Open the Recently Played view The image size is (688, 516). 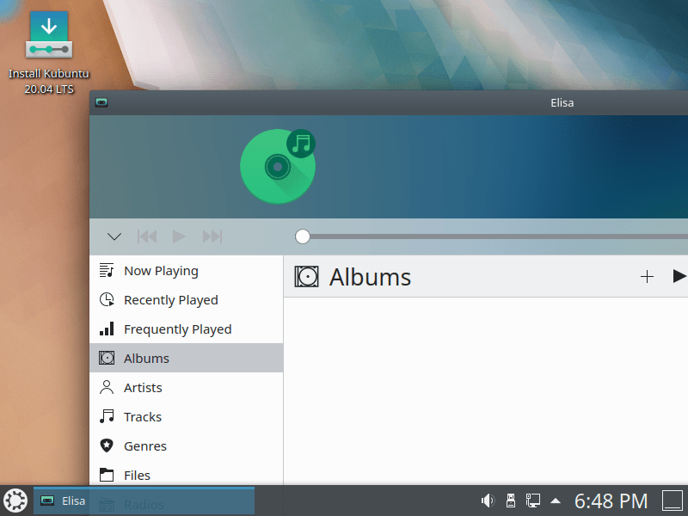(x=186, y=300)
